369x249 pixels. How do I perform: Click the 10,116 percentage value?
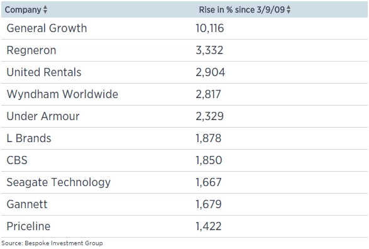click(x=210, y=28)
